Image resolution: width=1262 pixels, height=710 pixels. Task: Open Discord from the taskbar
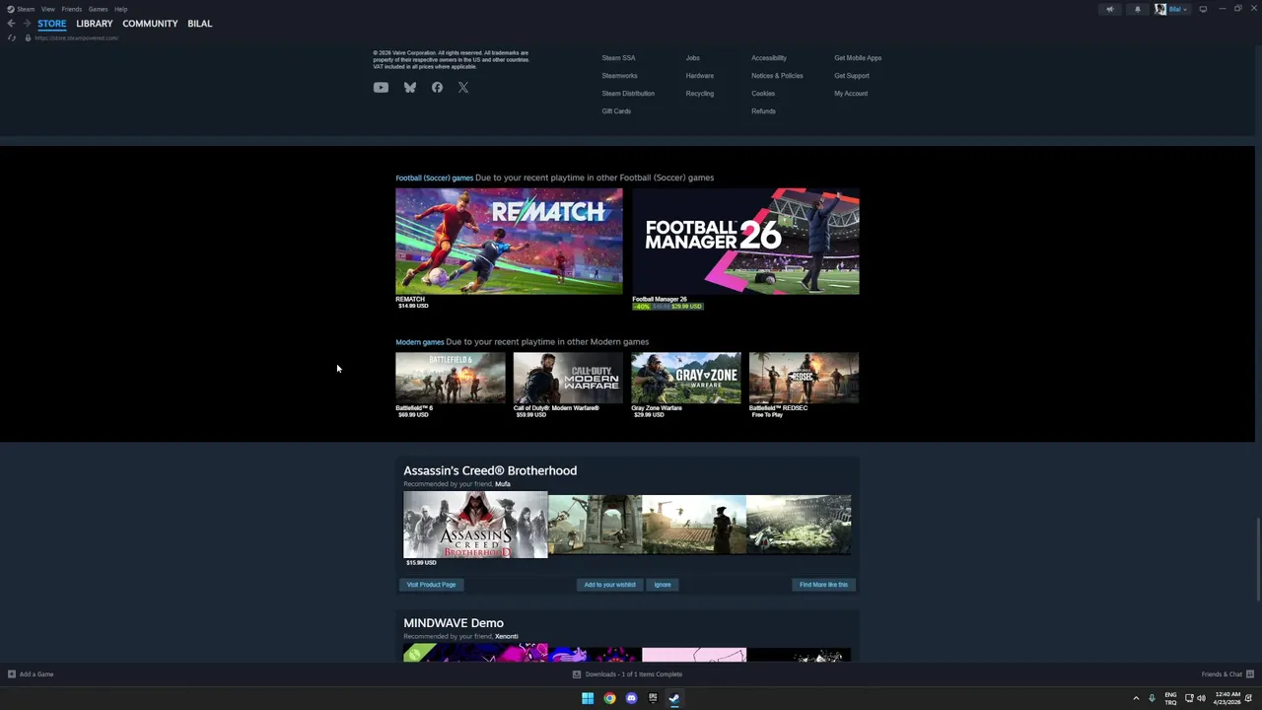click(x=631, y=698)
